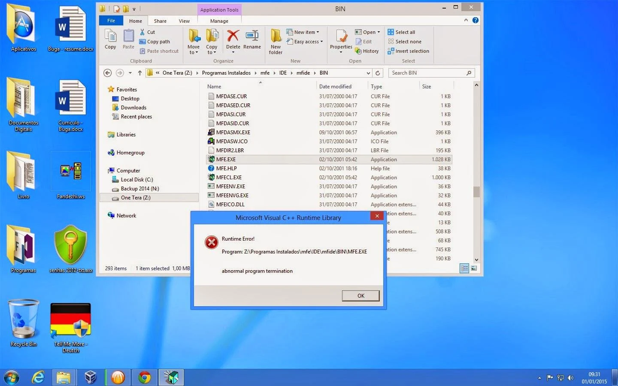Click the Rename ribbon icon
The height and width of the screenshot is (386, 618).
coord(252,39)
